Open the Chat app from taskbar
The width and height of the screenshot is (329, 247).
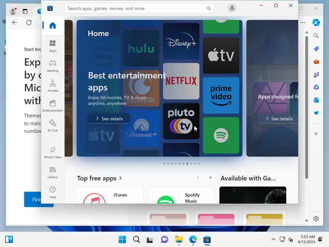[164, 239]
